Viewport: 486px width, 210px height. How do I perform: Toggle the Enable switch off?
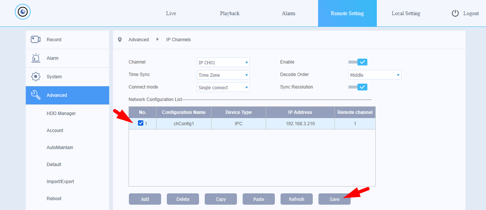tap(358, 62)
